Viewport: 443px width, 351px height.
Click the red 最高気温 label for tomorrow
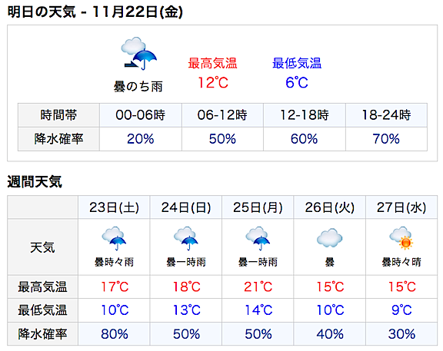(x=212, y=63)
